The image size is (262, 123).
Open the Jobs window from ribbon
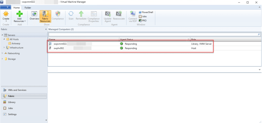tap(144, 16)
